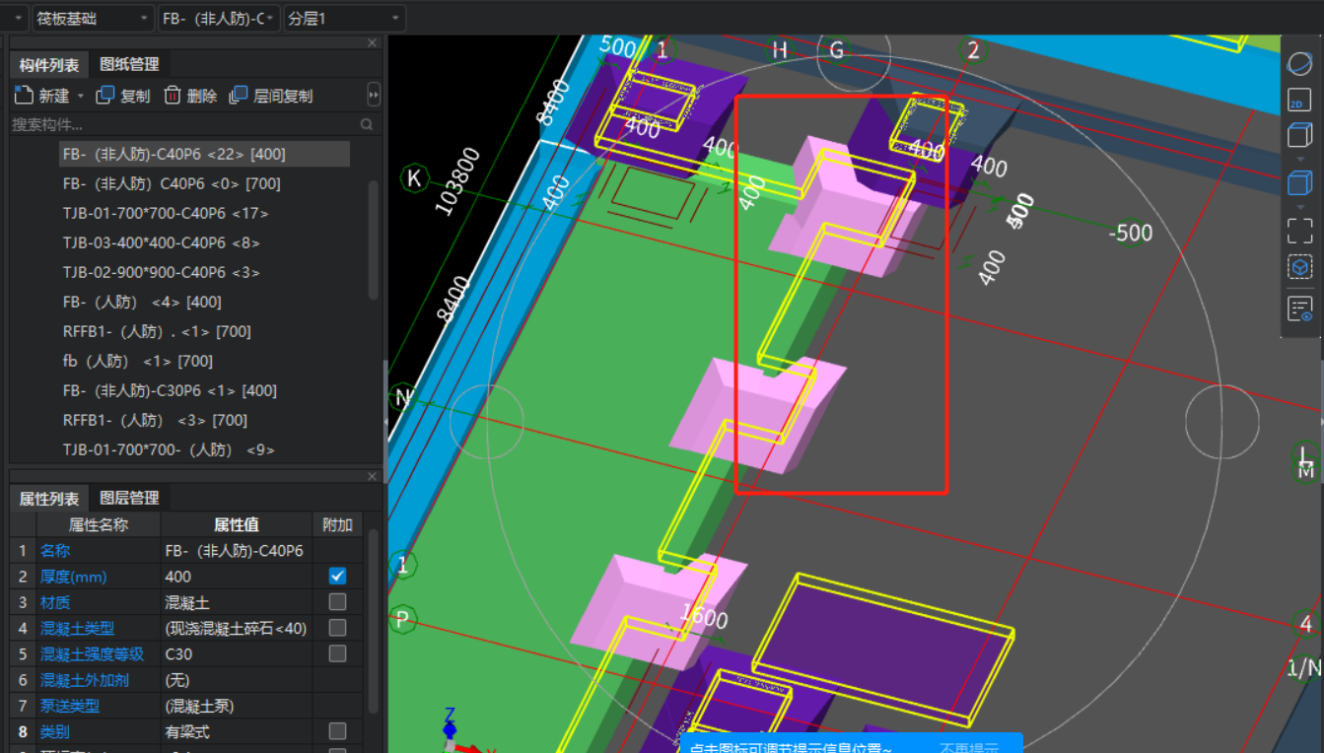Click the search magnifier icon in component list

tap(367, 124)
